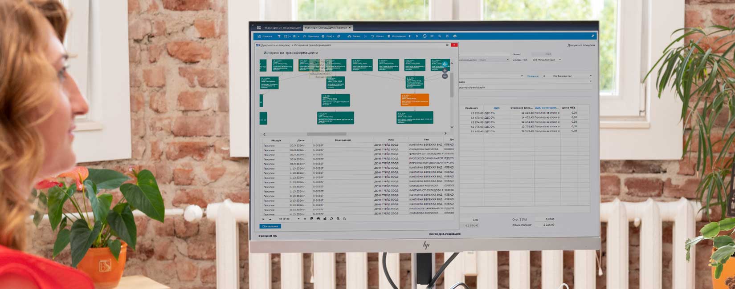735x289 pixels.
Task: Click diagram vertical scrollbar down arrow
Action: tap(452, 127)
